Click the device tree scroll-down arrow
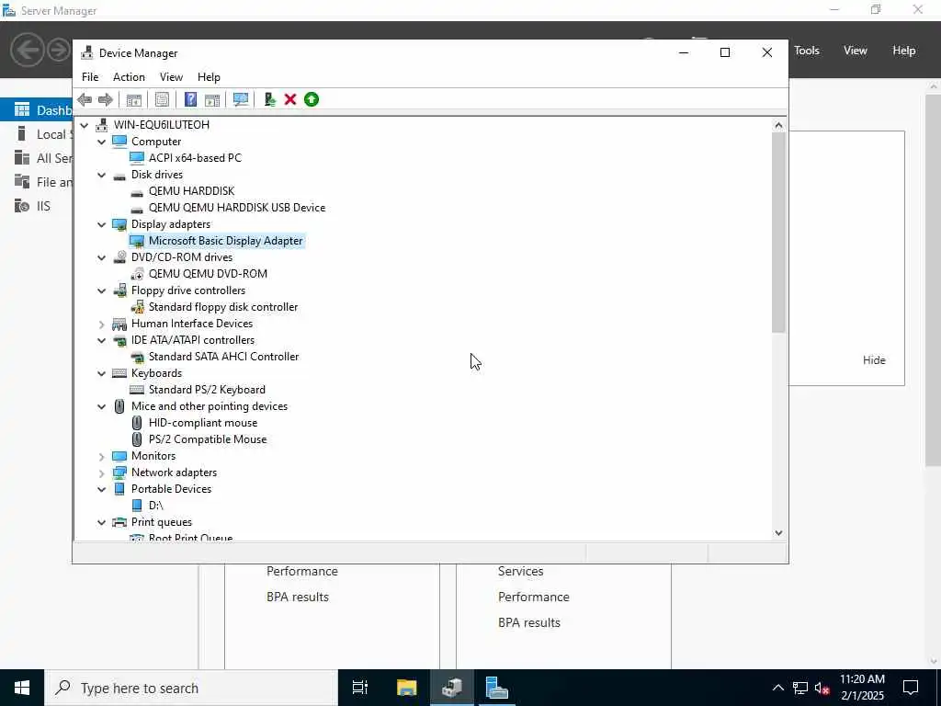Image resolution: width=941 pixels, height=706 pixels. [778, 533]
